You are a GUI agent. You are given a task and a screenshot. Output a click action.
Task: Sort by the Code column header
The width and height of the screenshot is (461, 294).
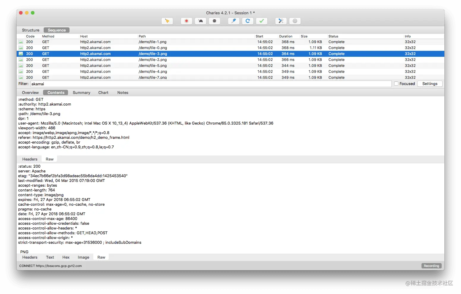[x=30, y=37]
